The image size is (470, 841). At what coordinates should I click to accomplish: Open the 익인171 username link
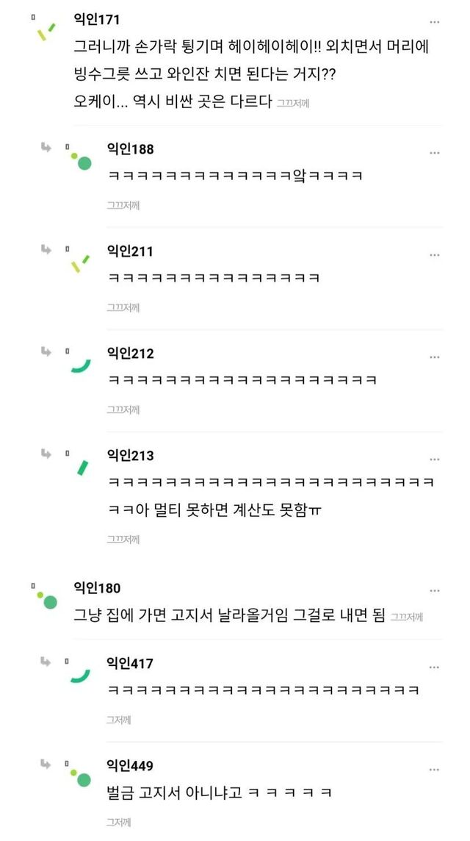click(x=97, y=19)
